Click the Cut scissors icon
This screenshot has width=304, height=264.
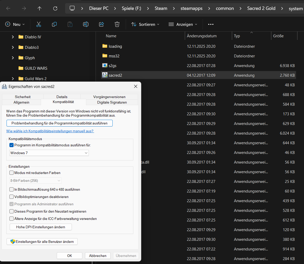point(39,24)
